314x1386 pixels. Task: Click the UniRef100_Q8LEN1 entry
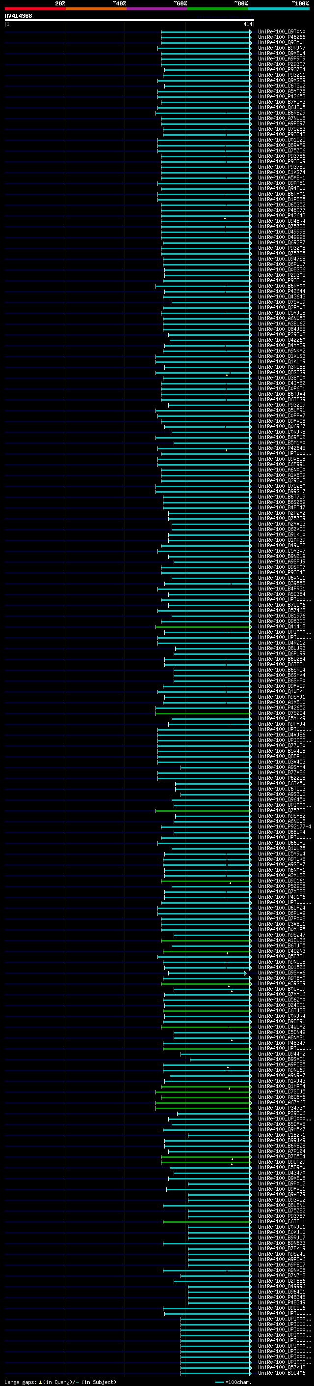pyautogui.click(x=282, y=1205)
